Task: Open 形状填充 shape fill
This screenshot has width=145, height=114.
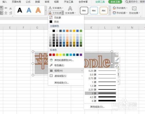Action: (x=120, y=8)
